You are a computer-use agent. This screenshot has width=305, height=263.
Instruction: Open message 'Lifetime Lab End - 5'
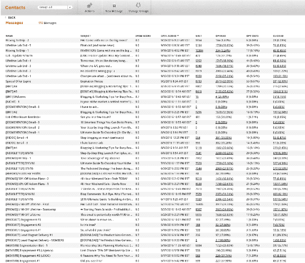point(18,45)
